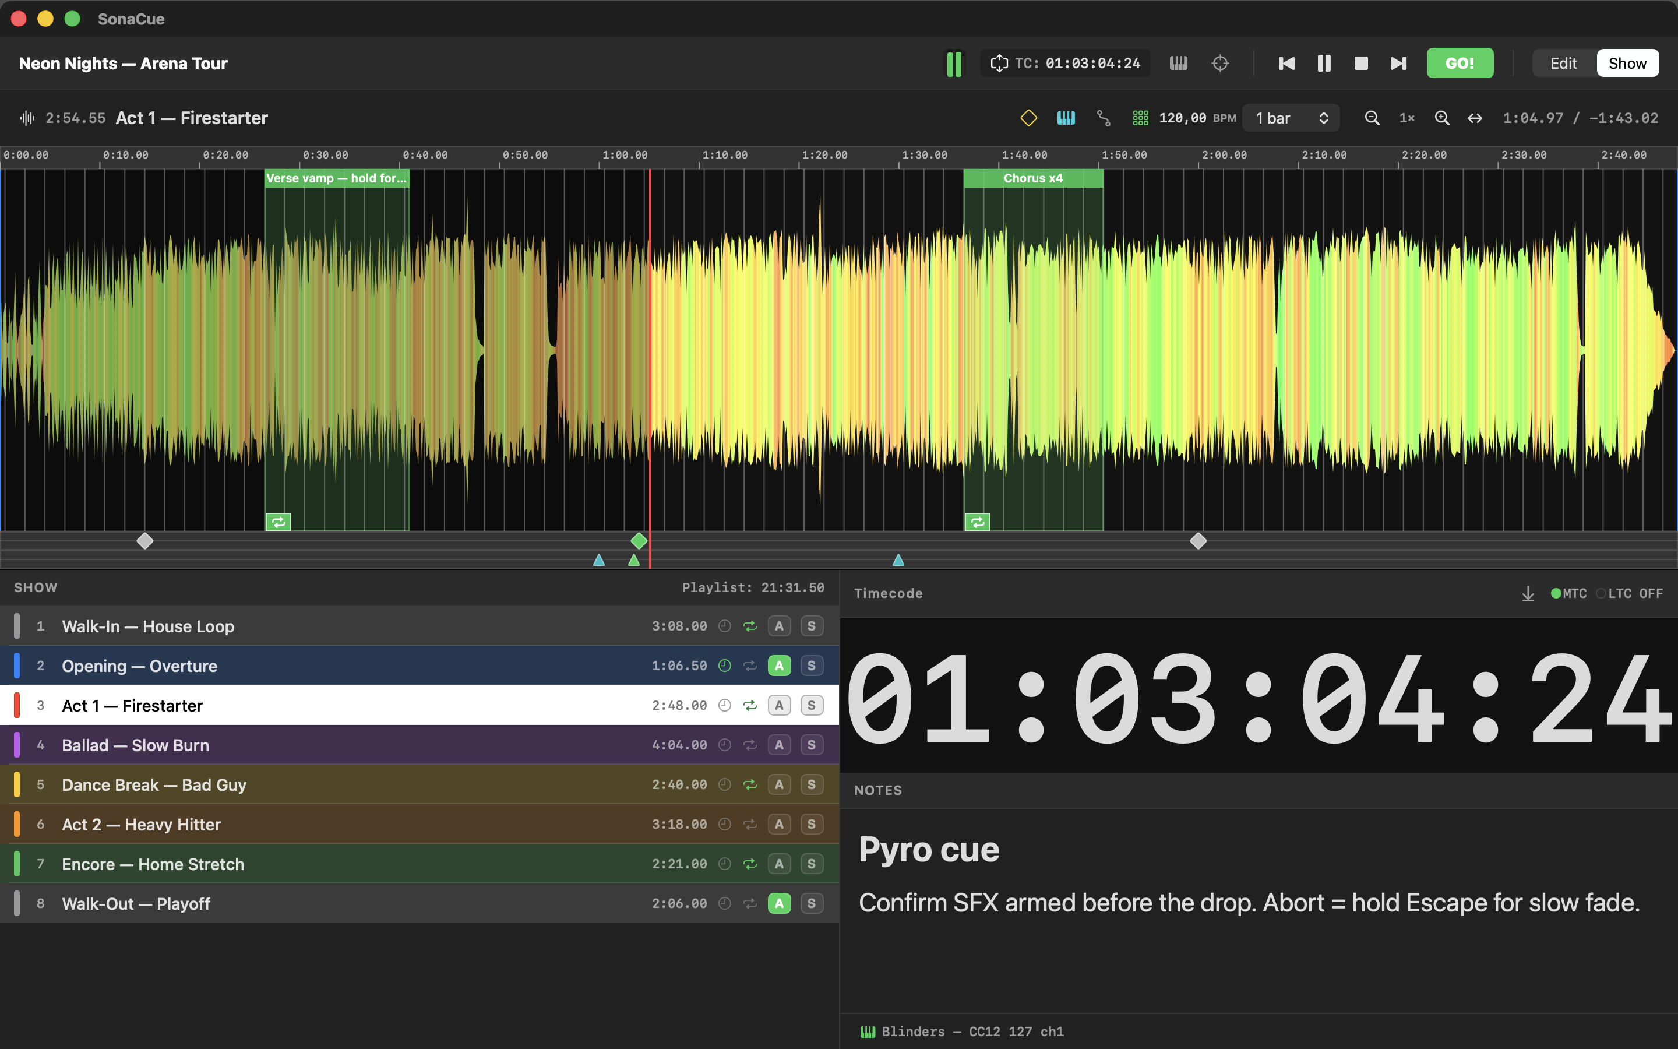This screenshot has height=1049, width=1678.
Task: Toggle the green beat grid icon
Action: tap(1141, 118)
